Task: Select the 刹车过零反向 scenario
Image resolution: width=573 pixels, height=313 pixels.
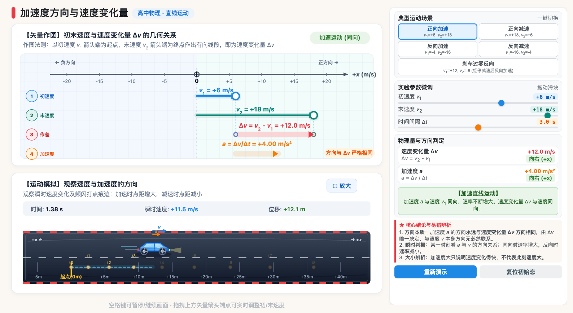Action: 478,67
